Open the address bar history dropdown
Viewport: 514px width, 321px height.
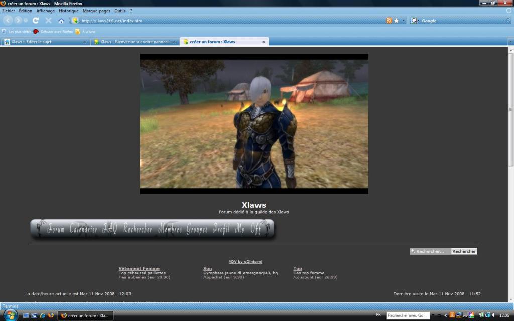[x=404, y=20]
